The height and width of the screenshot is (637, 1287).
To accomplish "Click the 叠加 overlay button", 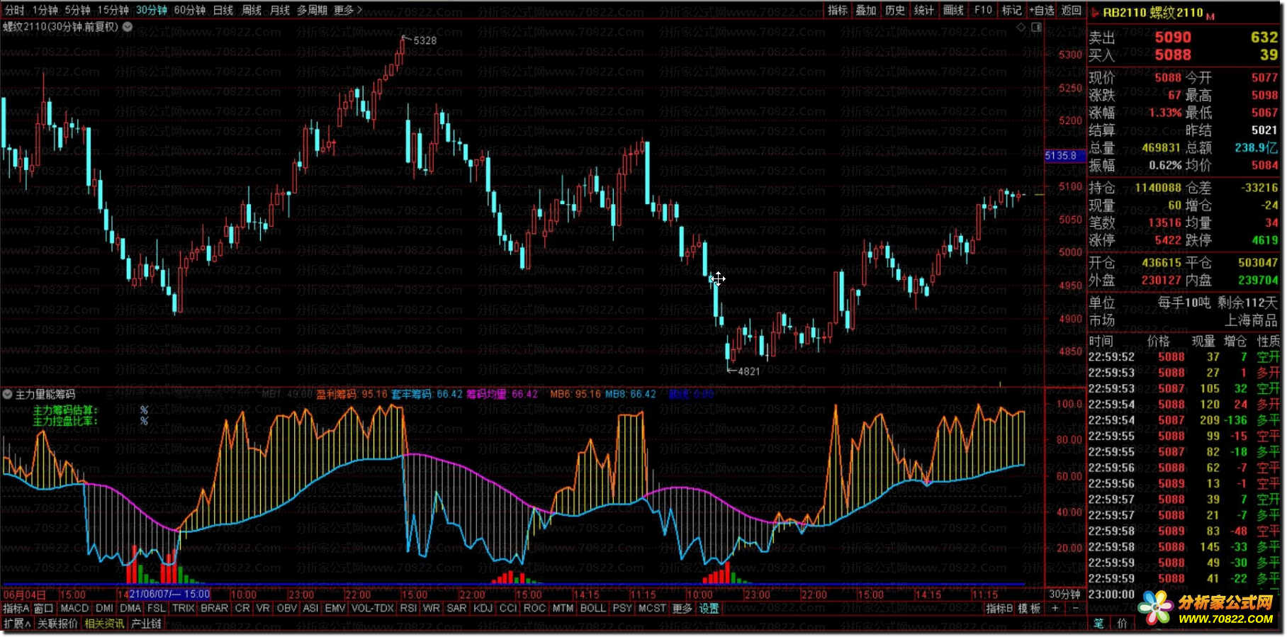I will [x=866, y=10].
